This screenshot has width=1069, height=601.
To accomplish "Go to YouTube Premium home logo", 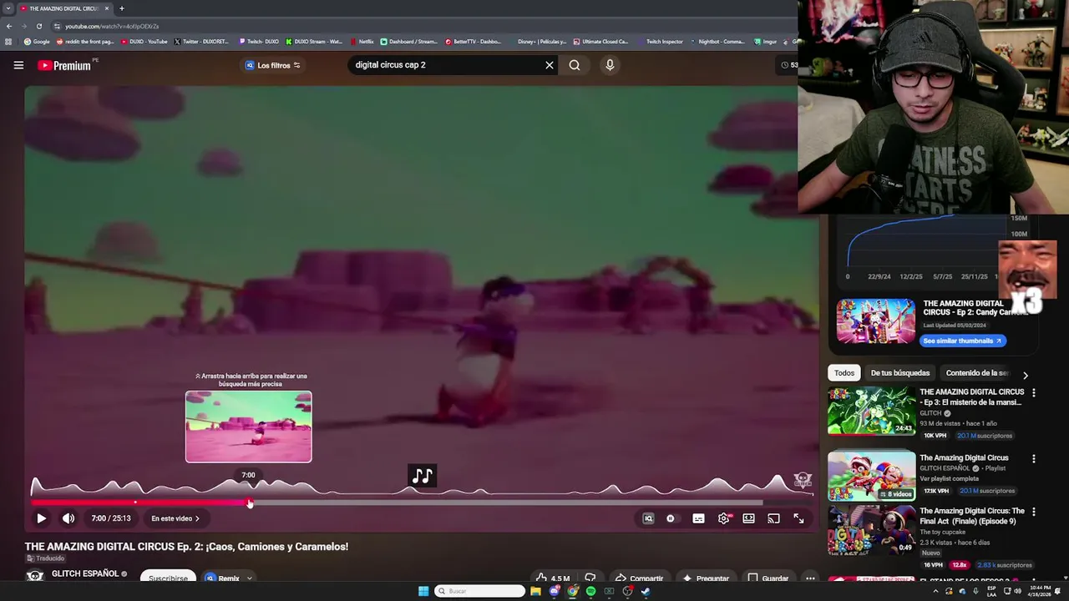I will point(65,65).
